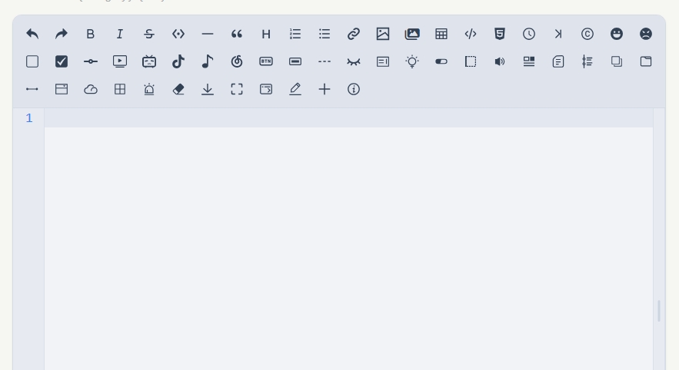
Task: Click the pill-shaped toggle switch icon
Action: pyautogui.click(x=441, y=61)
